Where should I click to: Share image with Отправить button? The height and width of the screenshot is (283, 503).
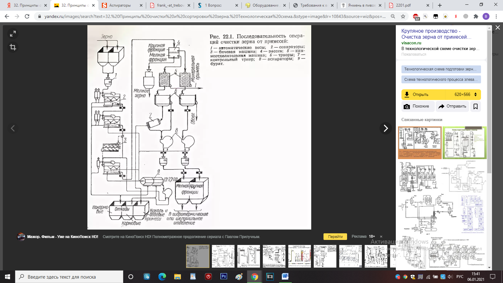[452, 106]
